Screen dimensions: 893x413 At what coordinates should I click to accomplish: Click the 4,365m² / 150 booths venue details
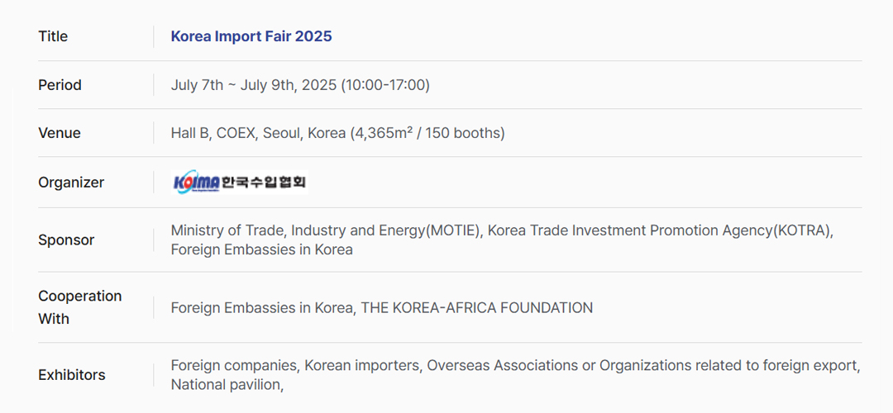427,133
